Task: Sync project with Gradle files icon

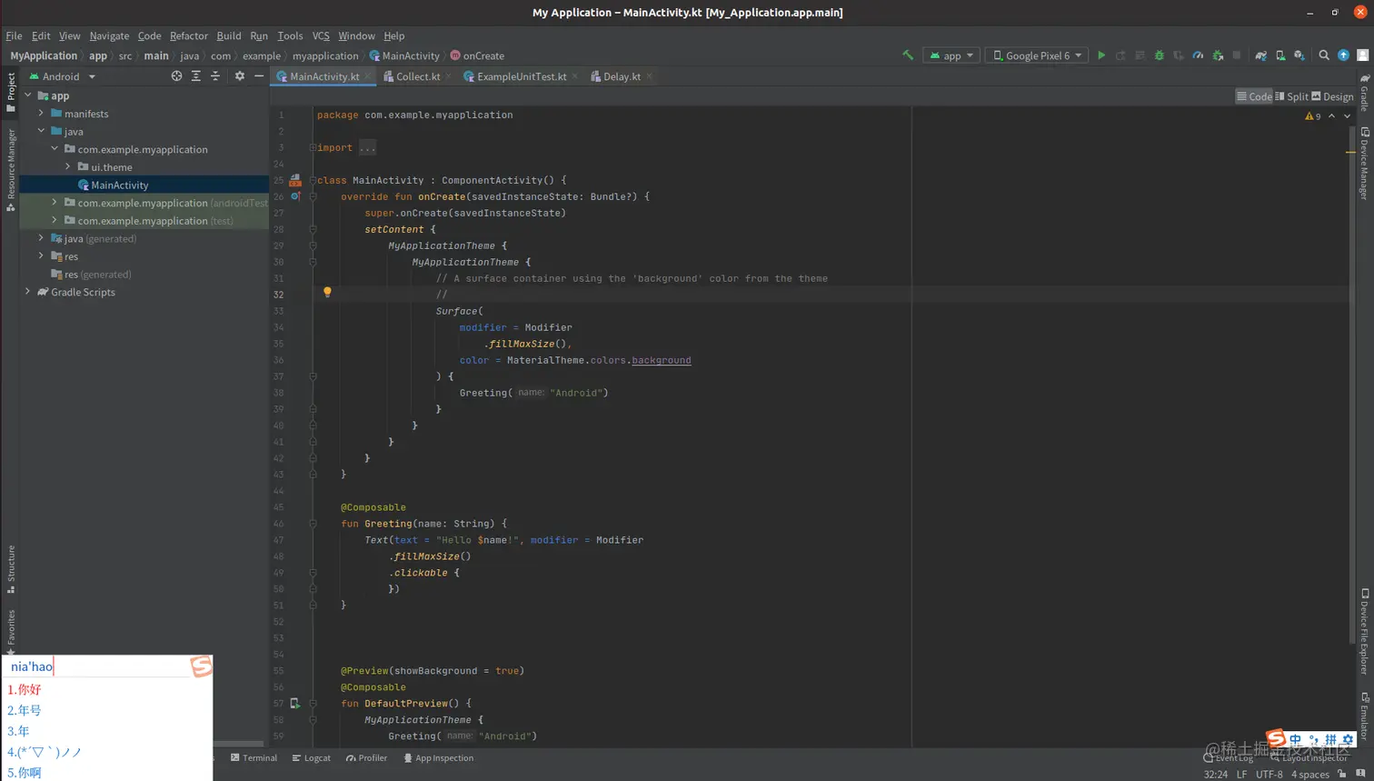Action: coord(1260,55)
